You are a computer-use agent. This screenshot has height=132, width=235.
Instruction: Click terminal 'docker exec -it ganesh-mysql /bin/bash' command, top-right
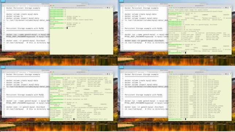click(x=201, y=25)
